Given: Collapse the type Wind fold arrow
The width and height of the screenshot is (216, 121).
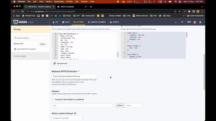Looking at the screenshot, I should point(126,54).
